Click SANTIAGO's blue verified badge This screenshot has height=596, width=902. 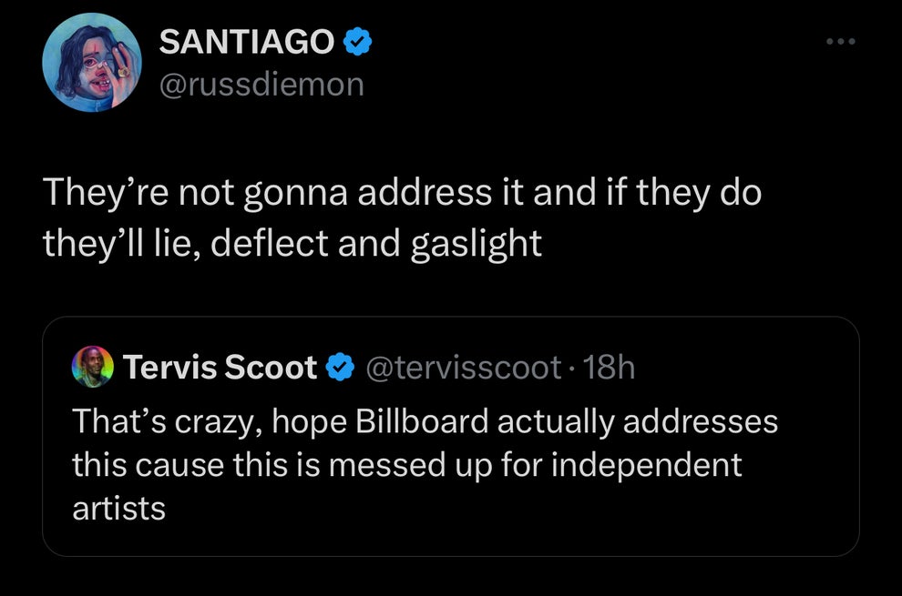(357, 42)
